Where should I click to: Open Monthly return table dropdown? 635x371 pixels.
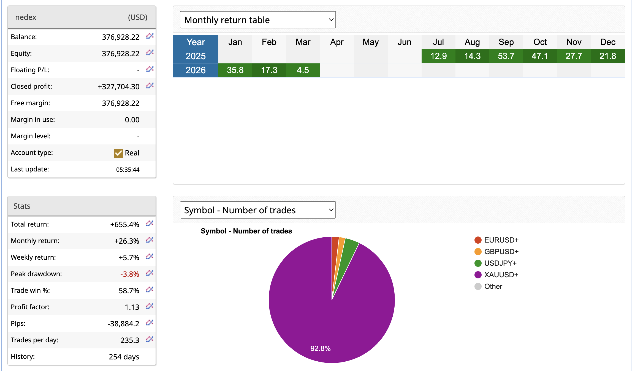[x=257, y=20]
